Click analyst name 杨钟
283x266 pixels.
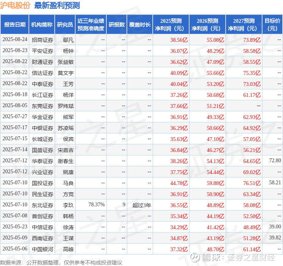click(68, 51)
